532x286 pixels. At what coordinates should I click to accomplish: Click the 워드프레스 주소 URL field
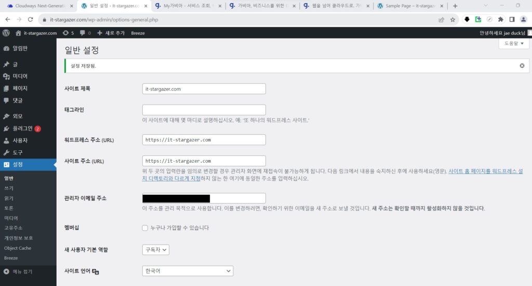[204, 140]
